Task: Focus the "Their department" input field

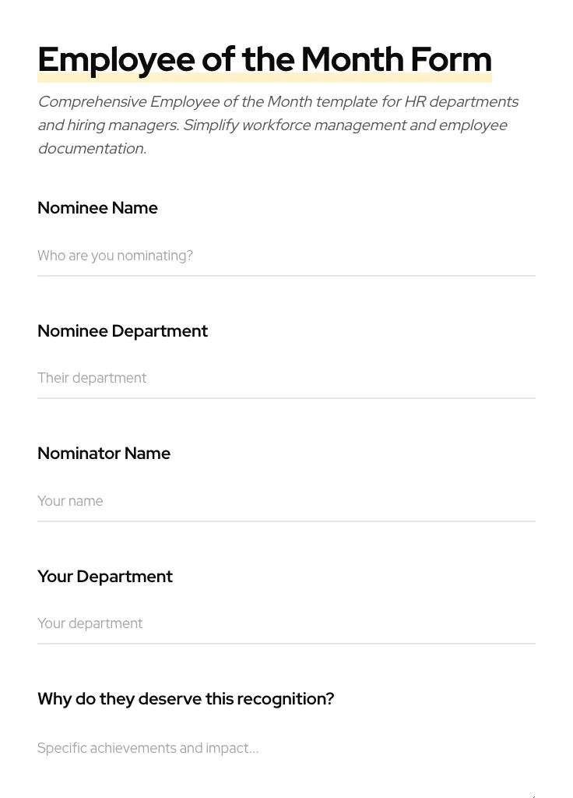Action: [286, 378]
